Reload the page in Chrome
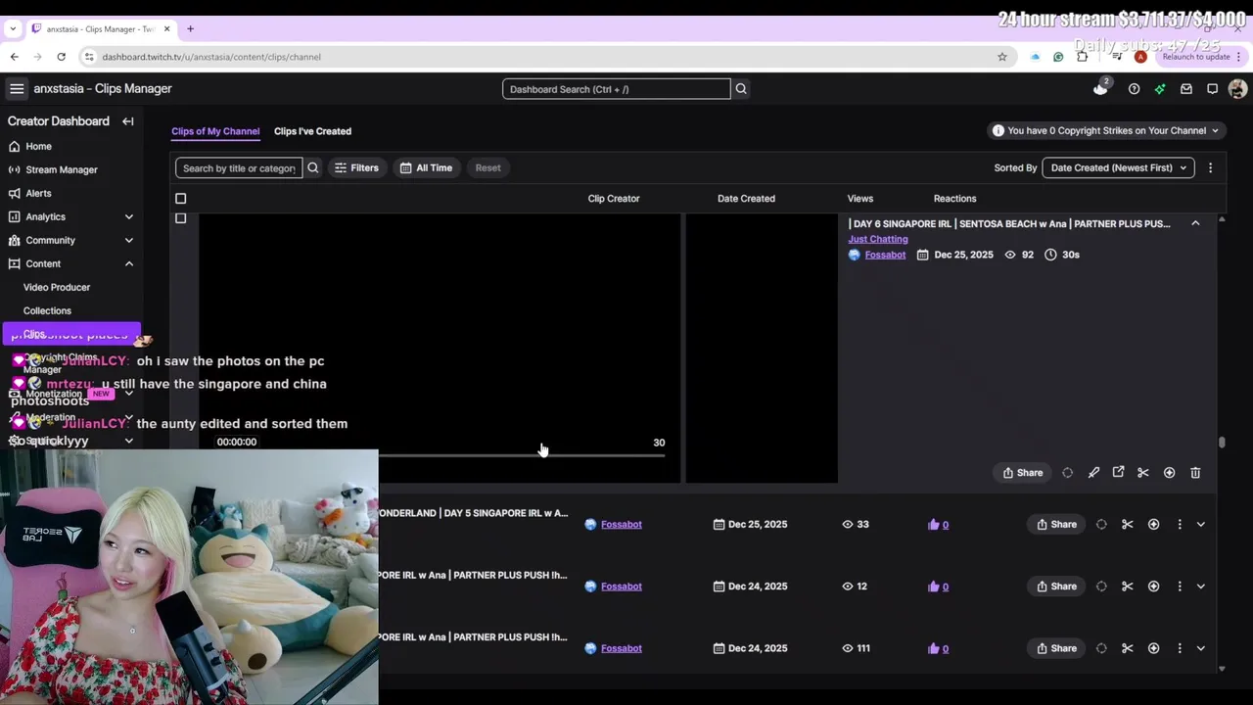 point(61,57)
